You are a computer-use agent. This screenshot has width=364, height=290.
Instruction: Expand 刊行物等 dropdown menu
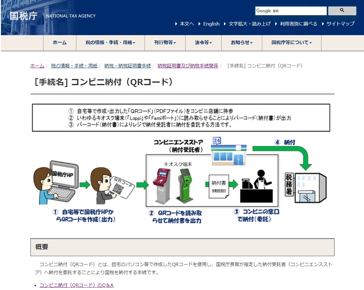(165, 43)
